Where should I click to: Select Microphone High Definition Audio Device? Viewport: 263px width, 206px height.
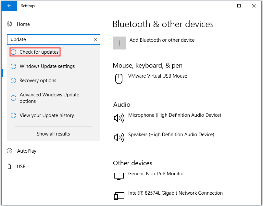click(175, 115)
